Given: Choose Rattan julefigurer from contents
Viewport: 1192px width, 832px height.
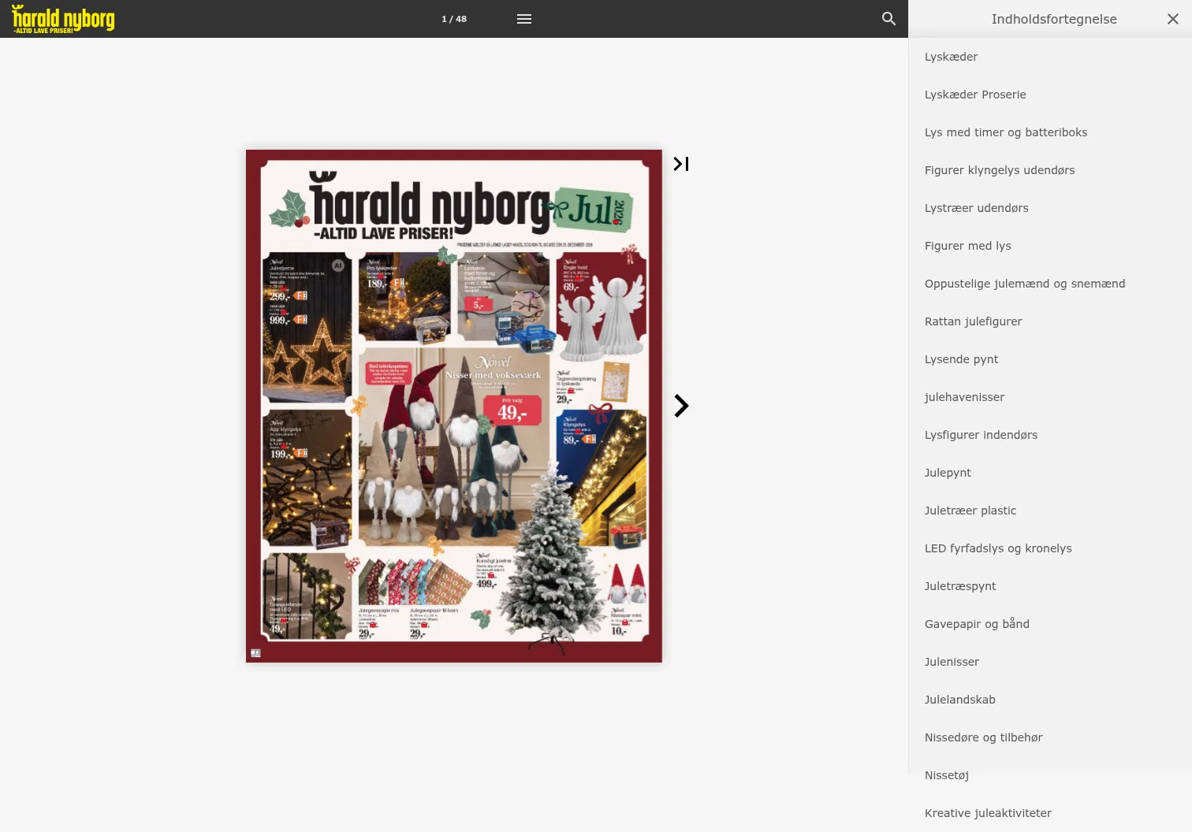Looking at the screenshot, I should click(1050, 321).
